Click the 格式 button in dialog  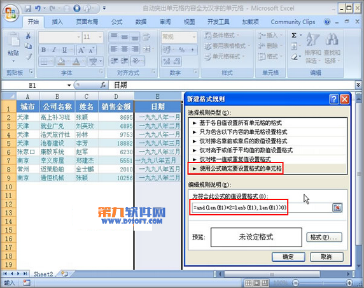[324, 237]
